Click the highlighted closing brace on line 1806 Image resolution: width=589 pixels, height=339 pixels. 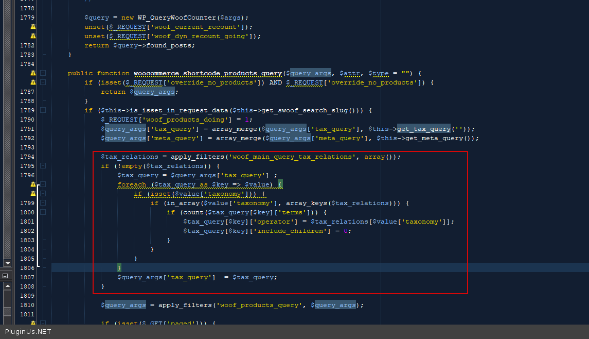point(119,268)
